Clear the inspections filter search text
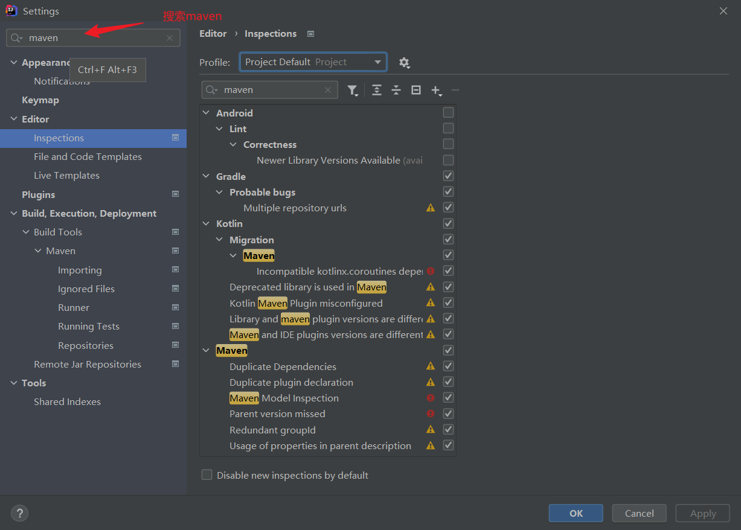 point(328,90)
